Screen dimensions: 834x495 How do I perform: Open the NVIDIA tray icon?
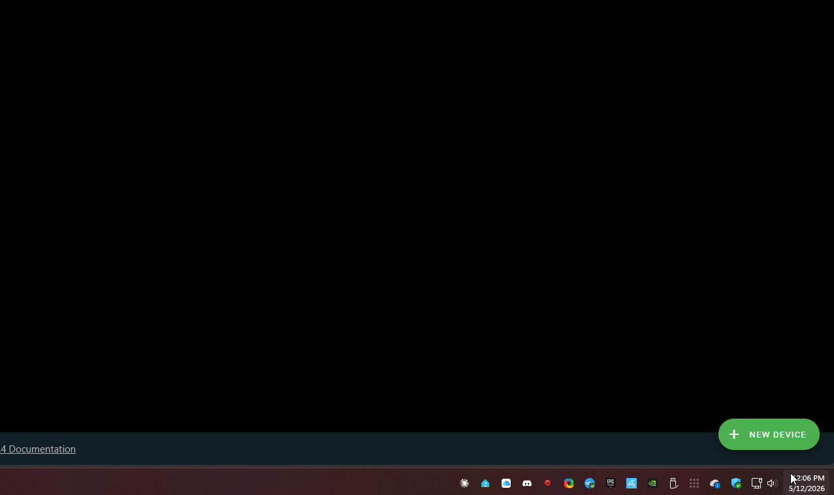pyautogui.click(x=652, y=483)
